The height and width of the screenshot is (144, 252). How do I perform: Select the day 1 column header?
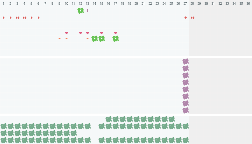click(3, 3)
